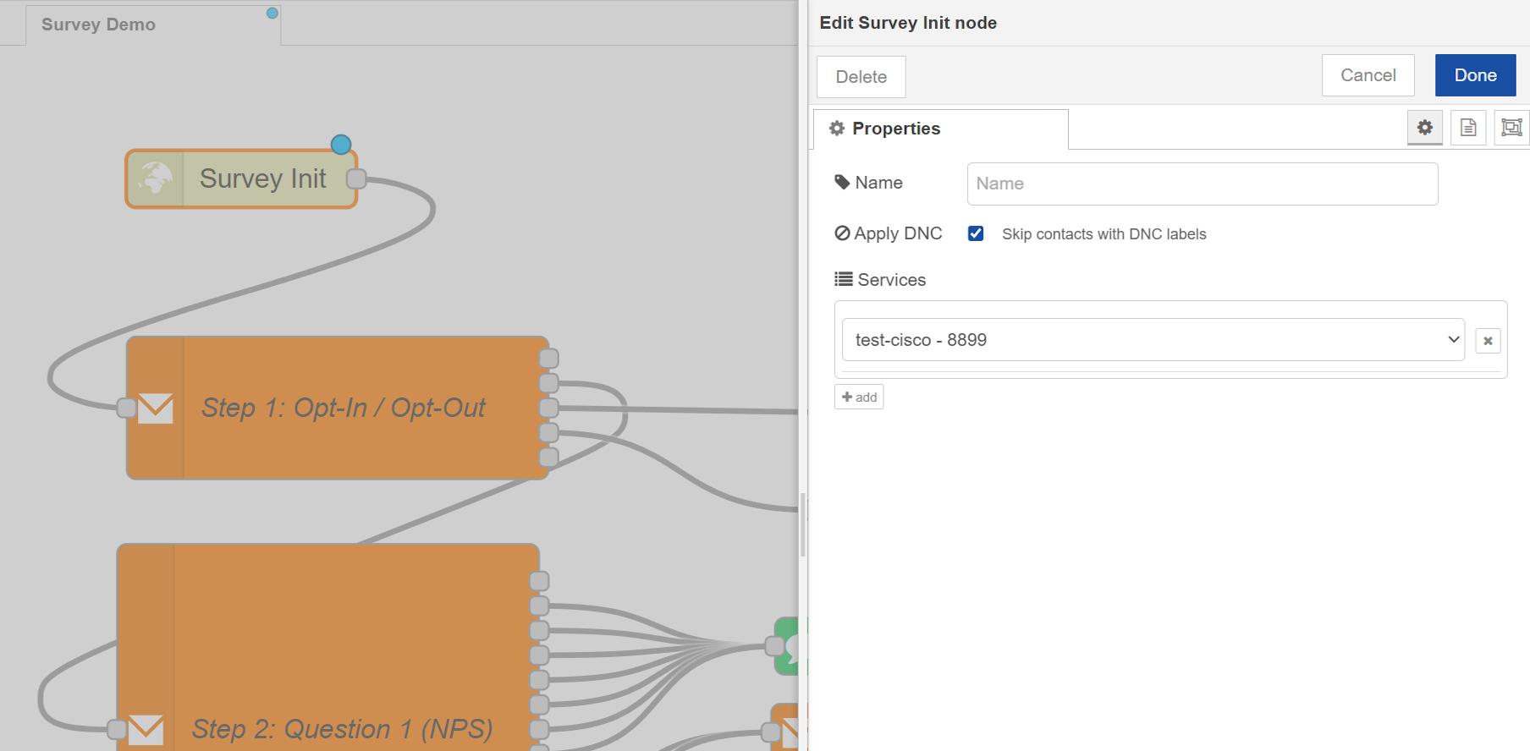Open node settings gear icon
Image resolution: width=1530 pixels, height=751 pixels.
click(1425, 128)
